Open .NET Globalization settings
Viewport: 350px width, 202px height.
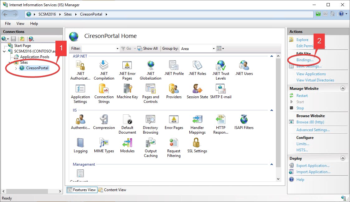[150, 70]
